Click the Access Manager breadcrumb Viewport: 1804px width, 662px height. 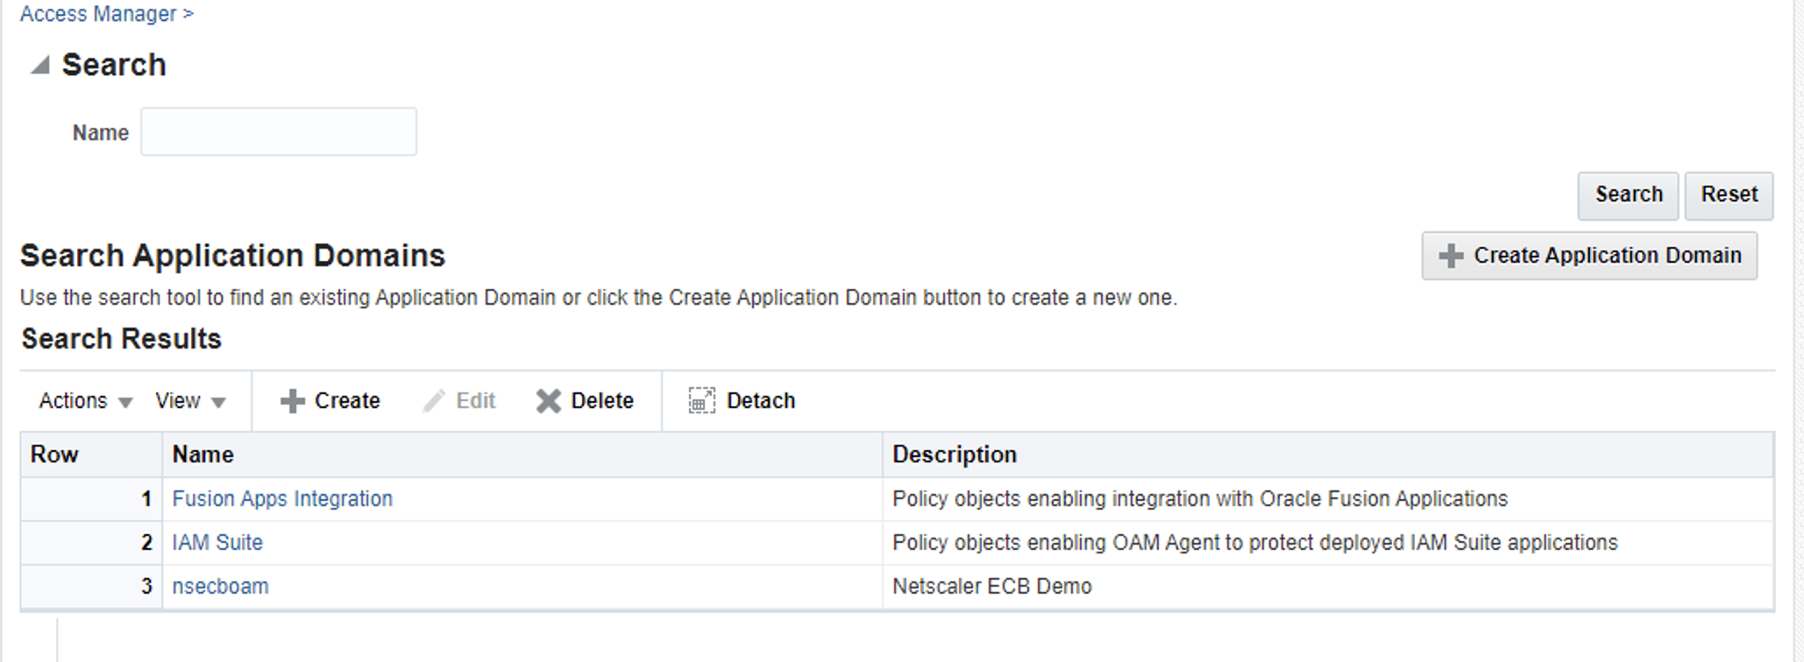pyautogui.click(x=98, y=14)
